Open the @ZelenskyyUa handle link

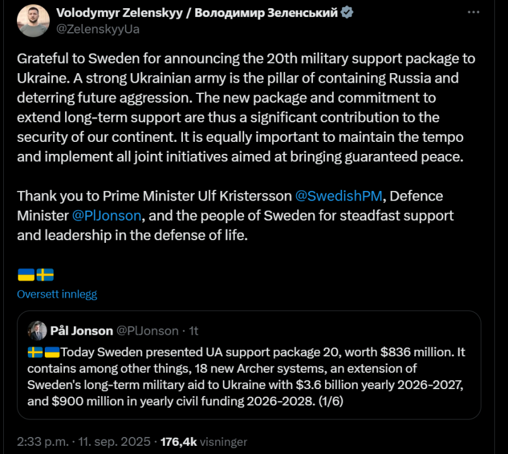click(98, 29)
